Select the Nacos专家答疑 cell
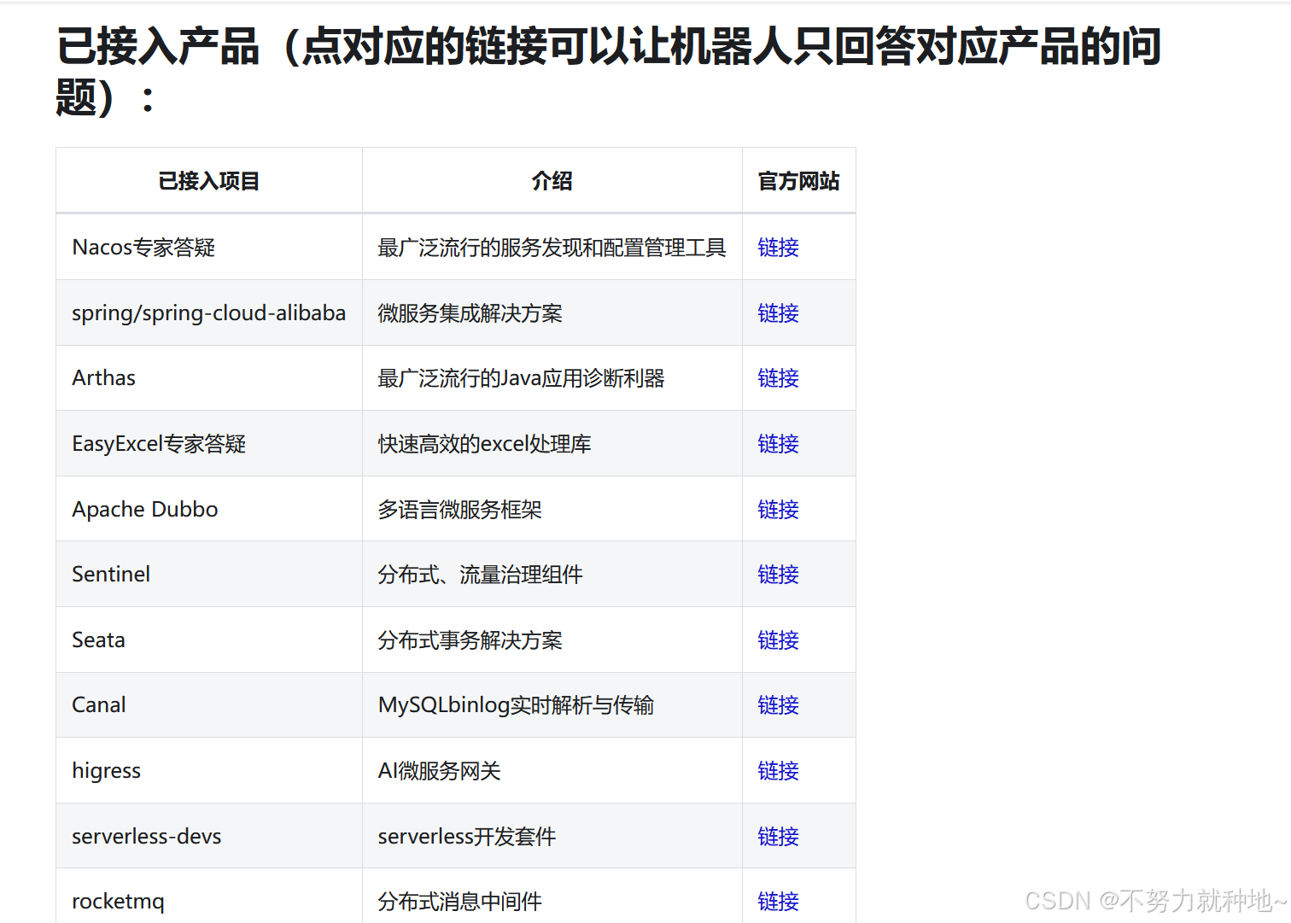Viewport: 1291px width, 923px height. click(x=209, y=248)
